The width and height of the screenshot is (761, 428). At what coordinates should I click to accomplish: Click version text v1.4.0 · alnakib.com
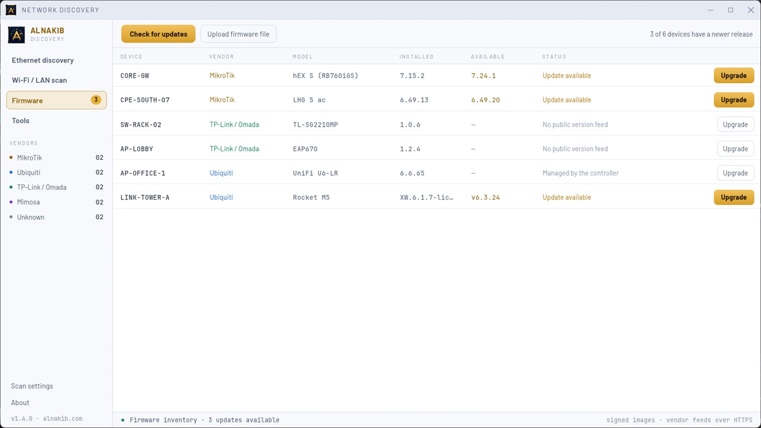tap(47, 419)
